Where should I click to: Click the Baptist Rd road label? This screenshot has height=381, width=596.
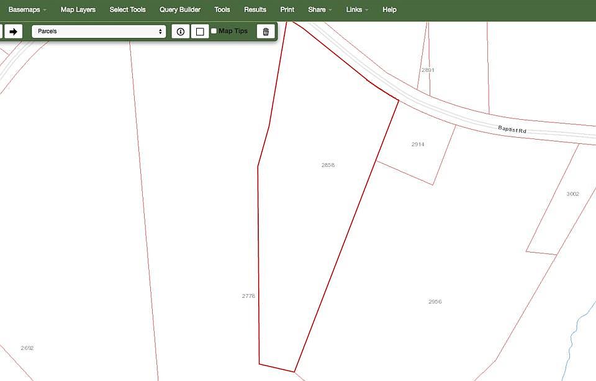point(512,130)
